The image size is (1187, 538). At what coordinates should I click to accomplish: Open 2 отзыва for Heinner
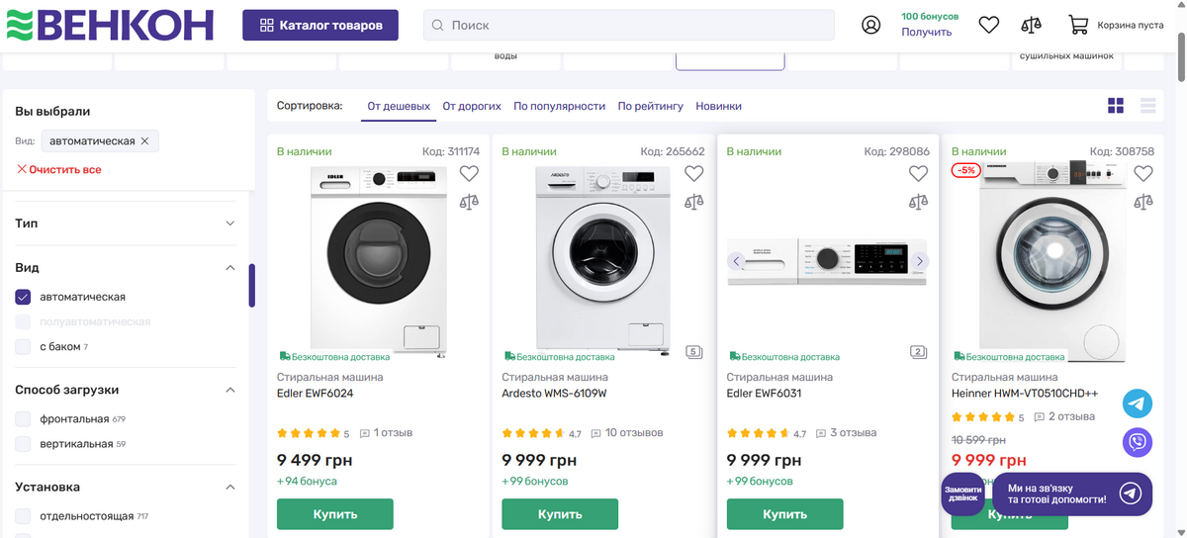point(1064,417)
